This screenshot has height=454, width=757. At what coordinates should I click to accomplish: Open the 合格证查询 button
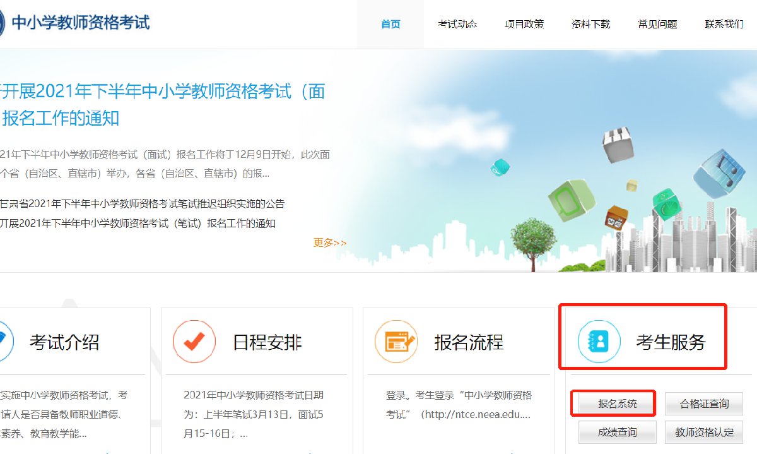pos(704,403)
